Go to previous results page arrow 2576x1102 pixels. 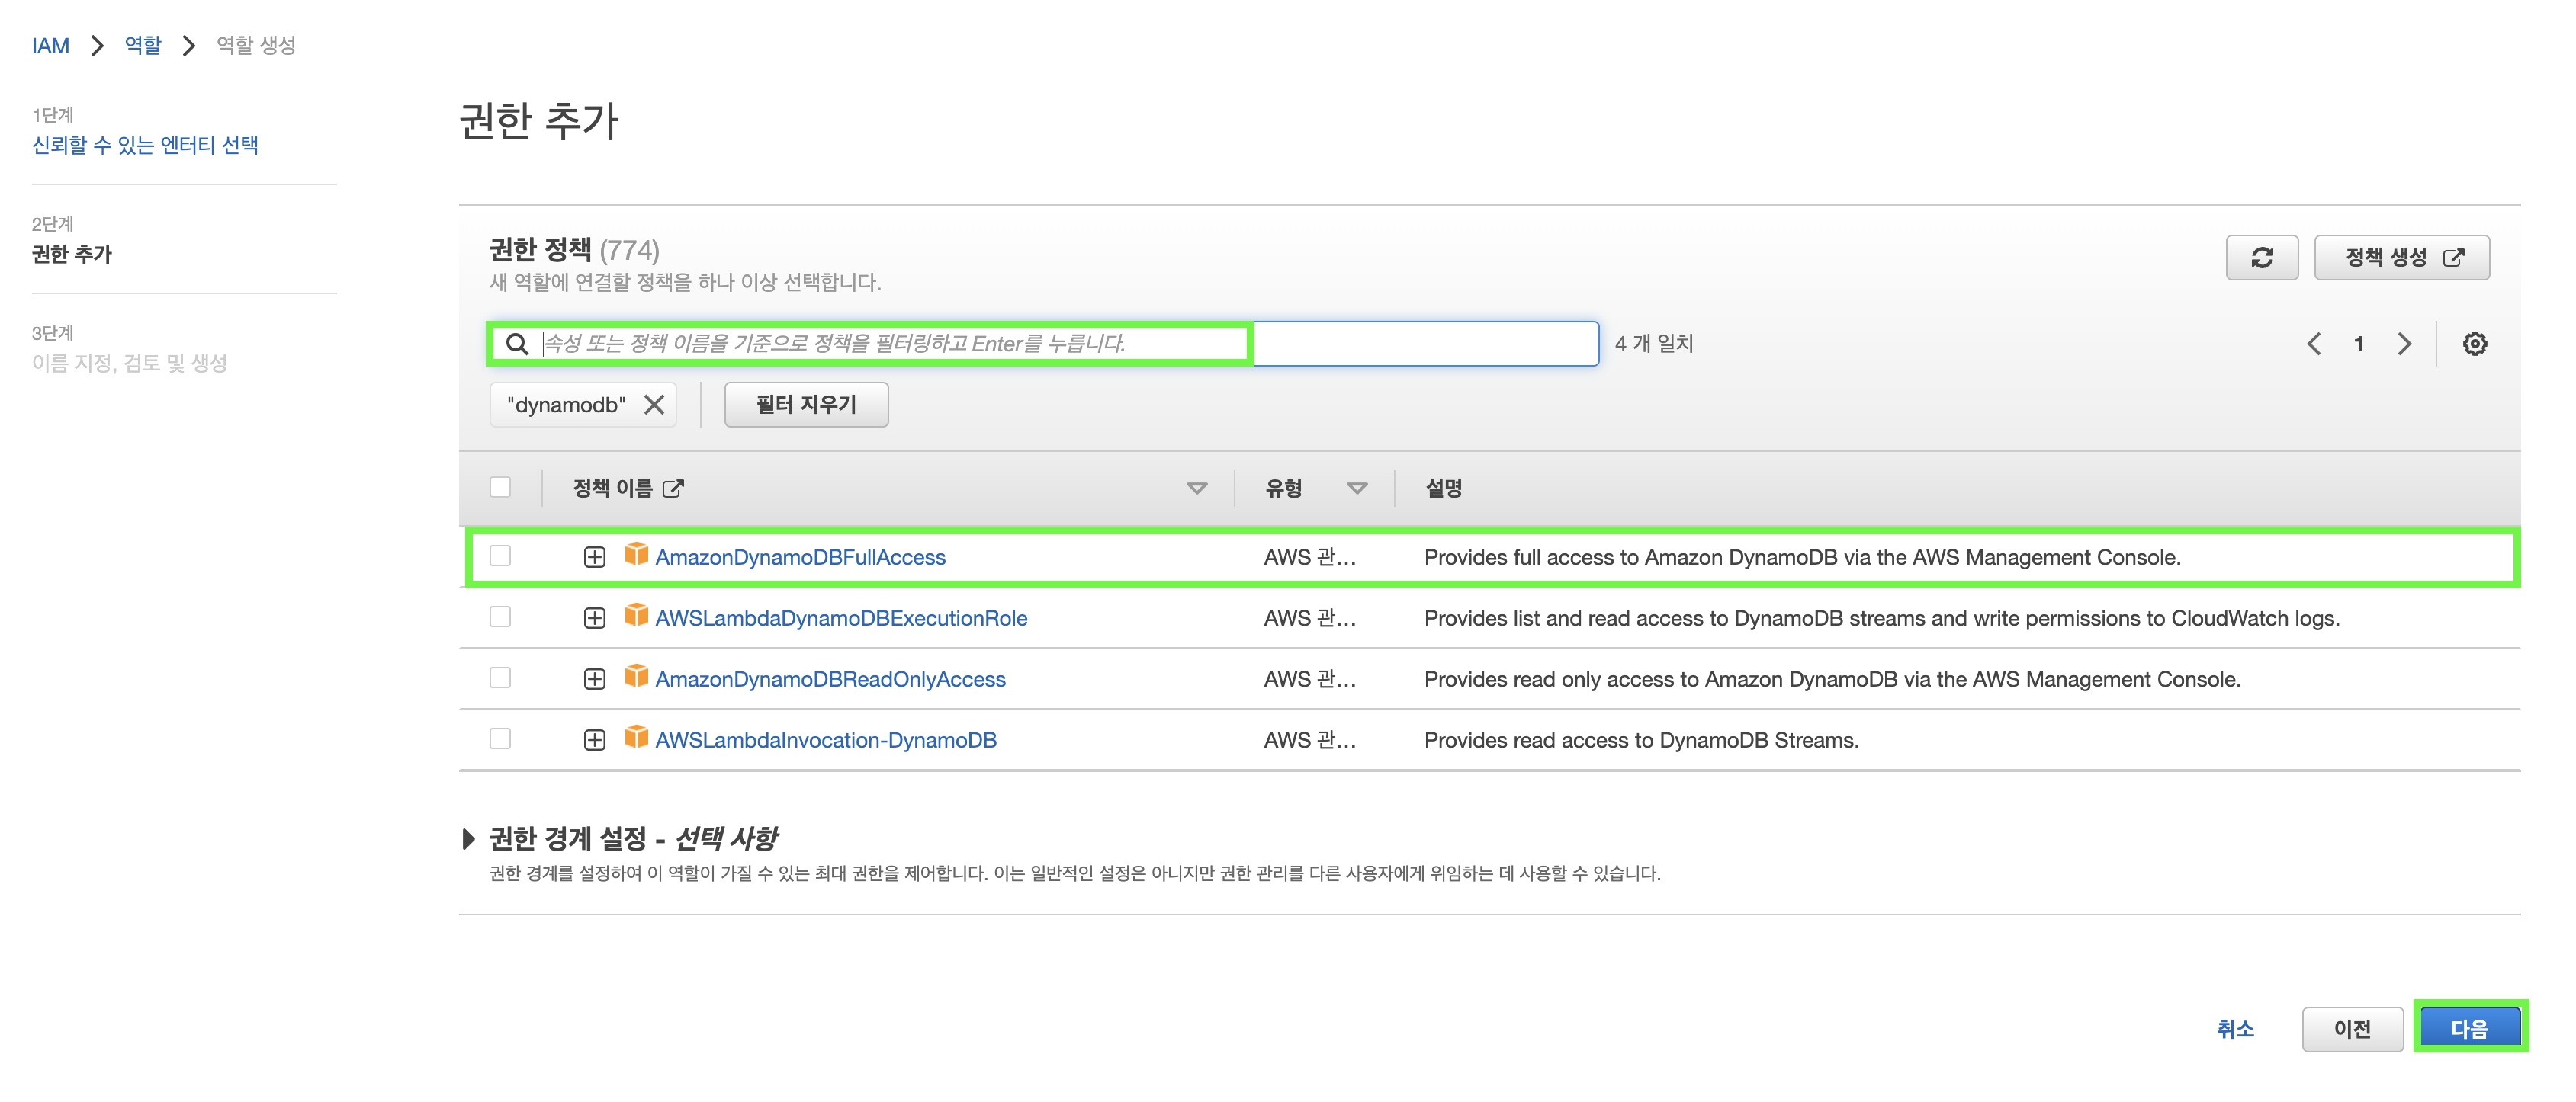pyautogui.click(x=2314, y=344)
